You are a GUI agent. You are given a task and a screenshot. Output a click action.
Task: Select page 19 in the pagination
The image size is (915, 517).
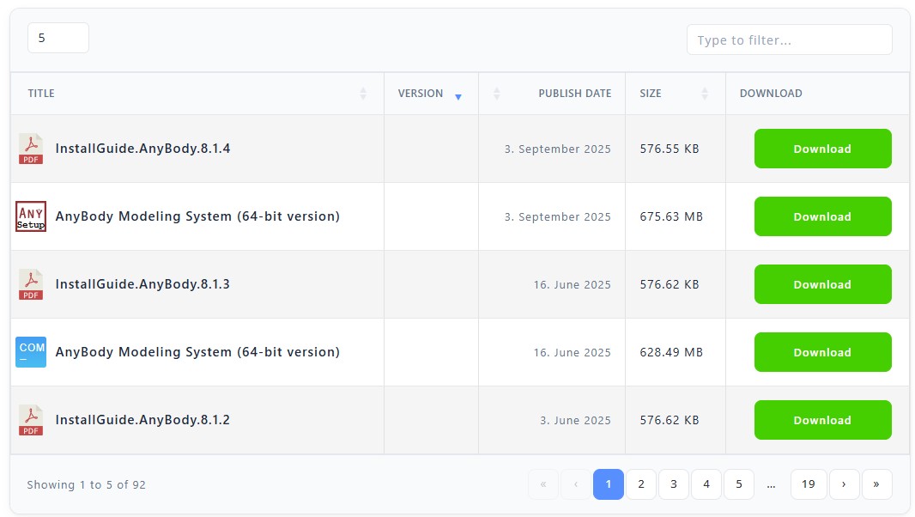coord(808,484)
